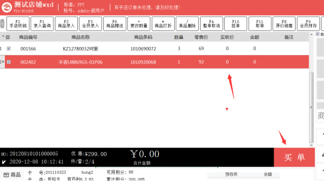Click the 买单 checkout button
Image resolution: width=324 pixels, height=181 pixels.
[294, 157]
